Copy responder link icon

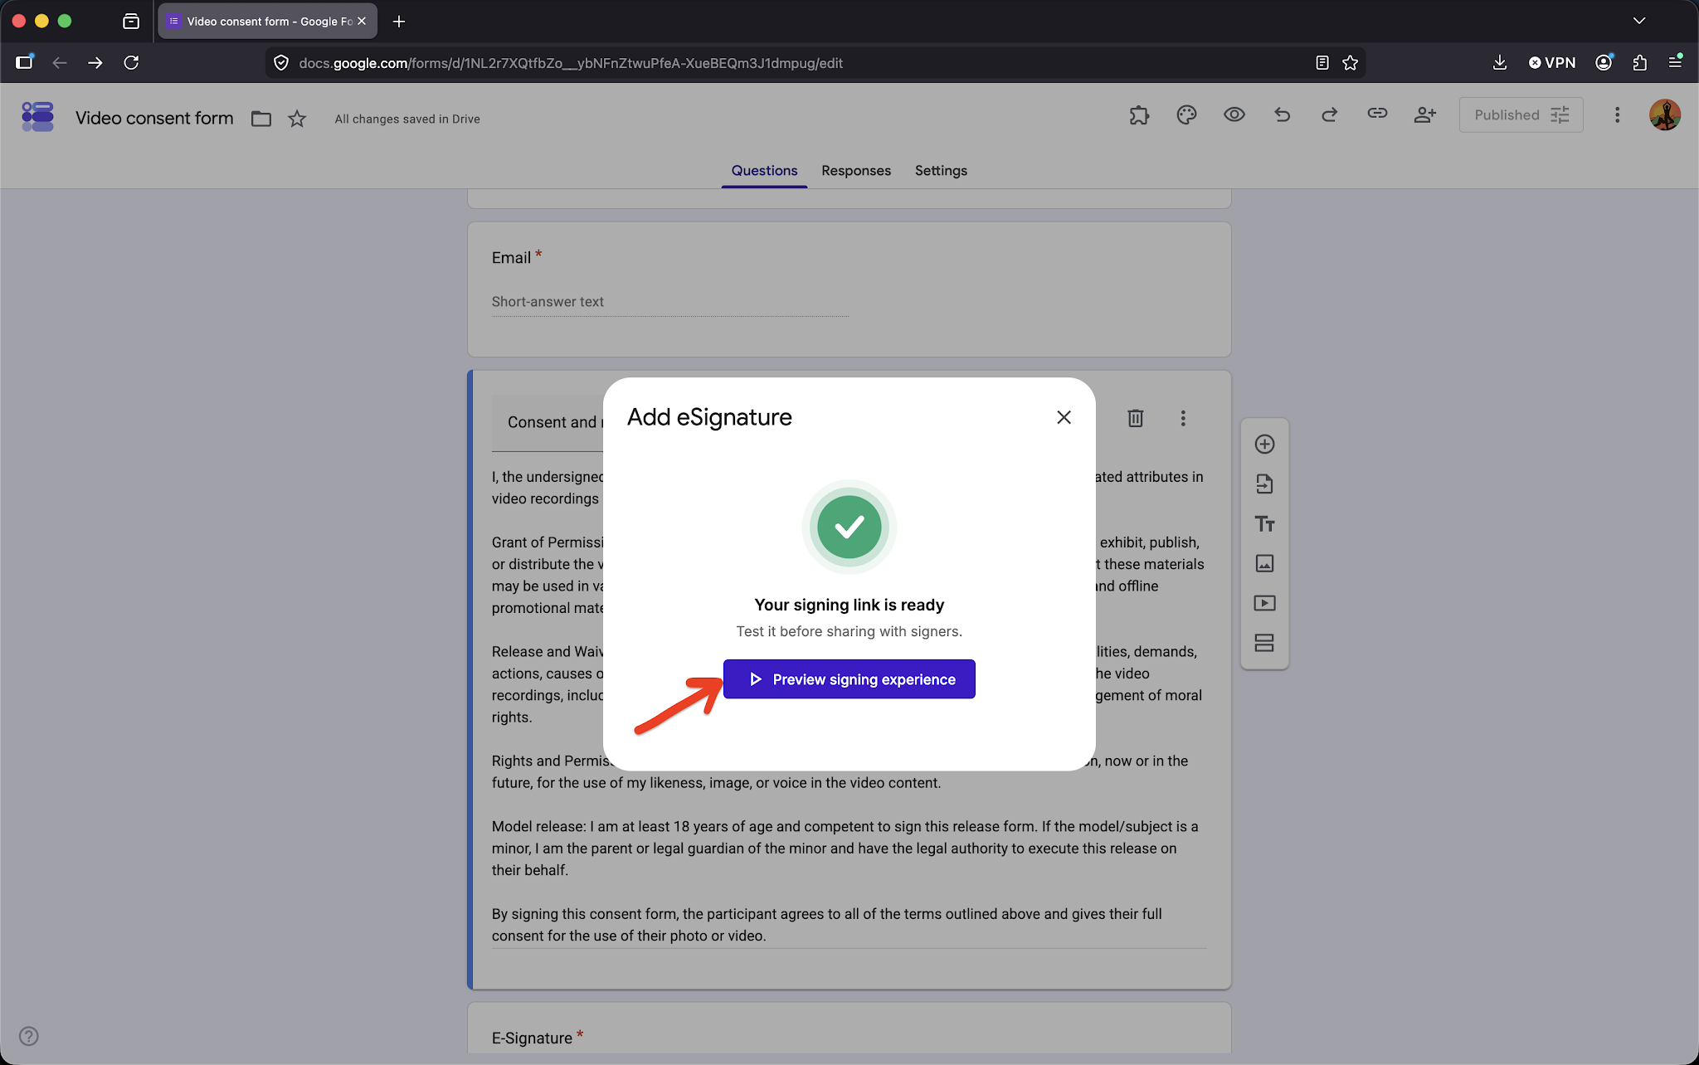(x=1377, y=114)
